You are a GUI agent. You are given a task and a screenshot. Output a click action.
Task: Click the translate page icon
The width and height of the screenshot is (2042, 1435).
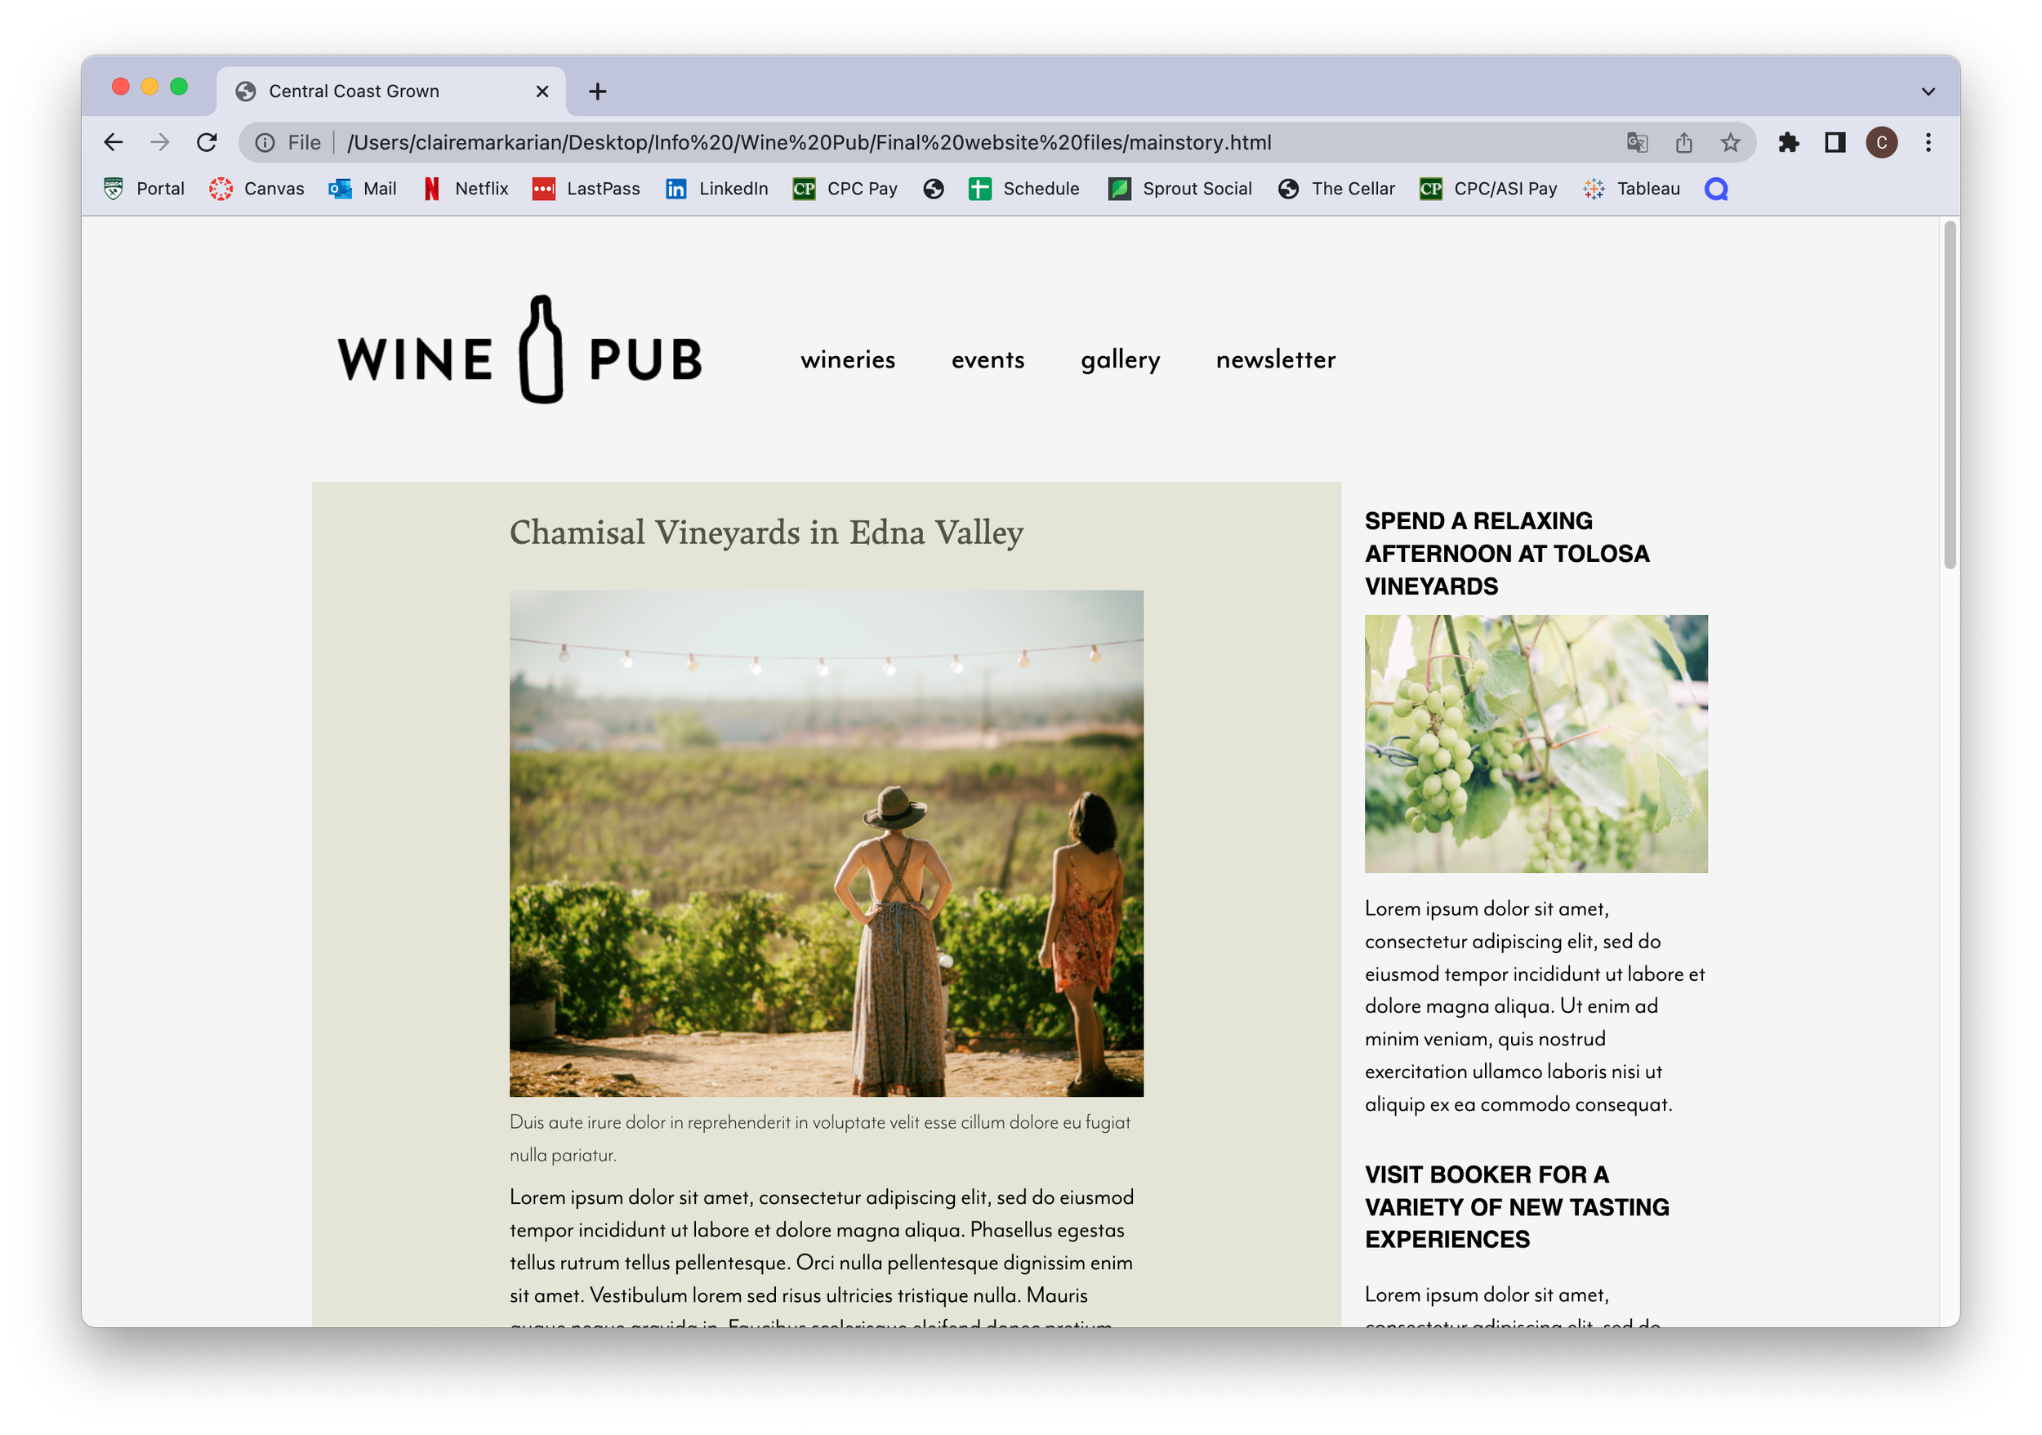click(x=1638, y=142)
